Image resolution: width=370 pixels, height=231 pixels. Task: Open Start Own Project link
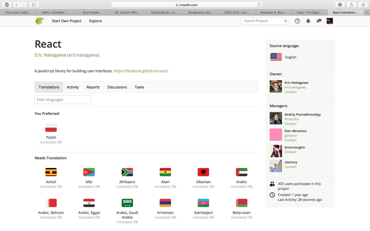pyautogui.click(x=67, y=21)
